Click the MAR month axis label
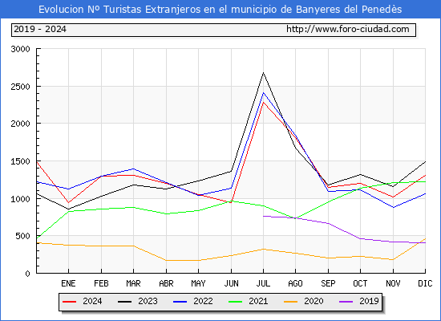 pos(133,283)
